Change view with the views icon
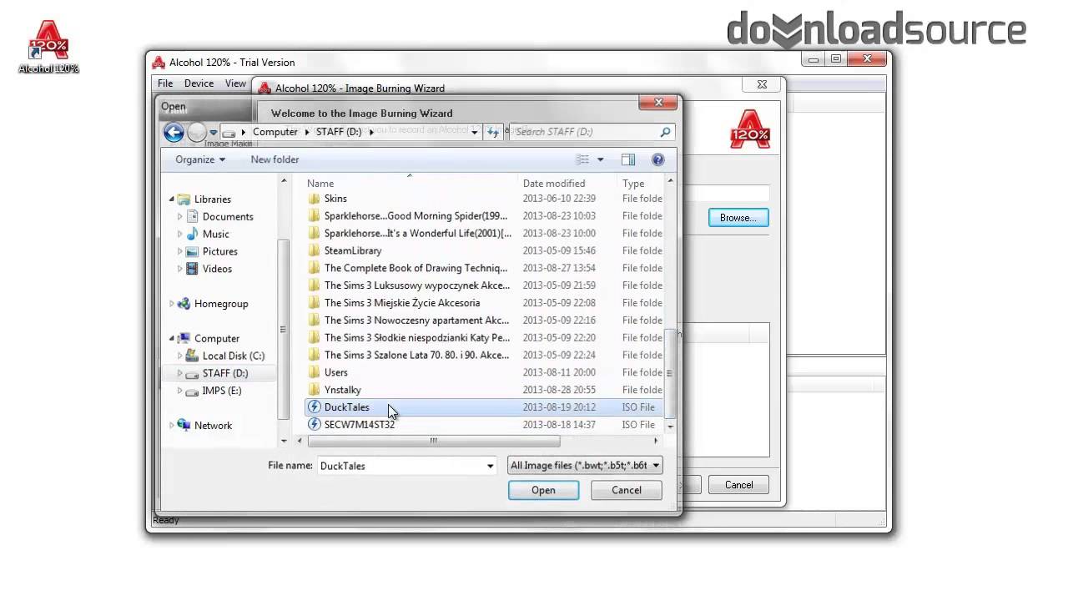 583,159
